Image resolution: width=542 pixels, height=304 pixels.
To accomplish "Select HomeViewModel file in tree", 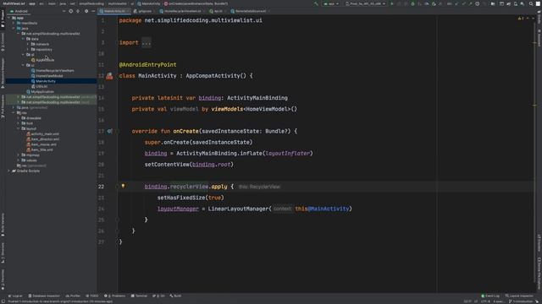I will click(47, 76).
